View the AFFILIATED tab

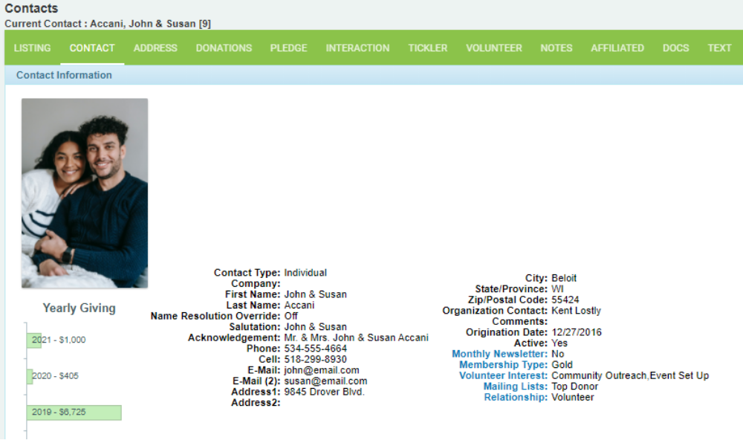[617, 48]
